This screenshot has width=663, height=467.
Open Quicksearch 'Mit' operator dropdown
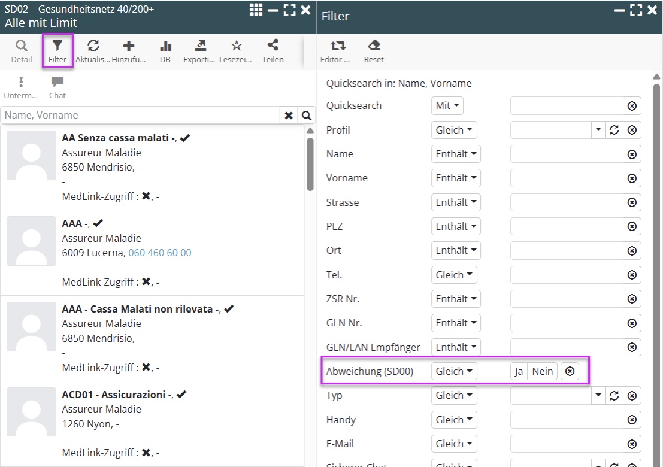447,106
